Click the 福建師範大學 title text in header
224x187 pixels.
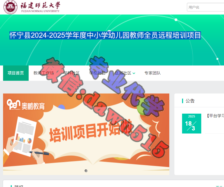point(40,5)
